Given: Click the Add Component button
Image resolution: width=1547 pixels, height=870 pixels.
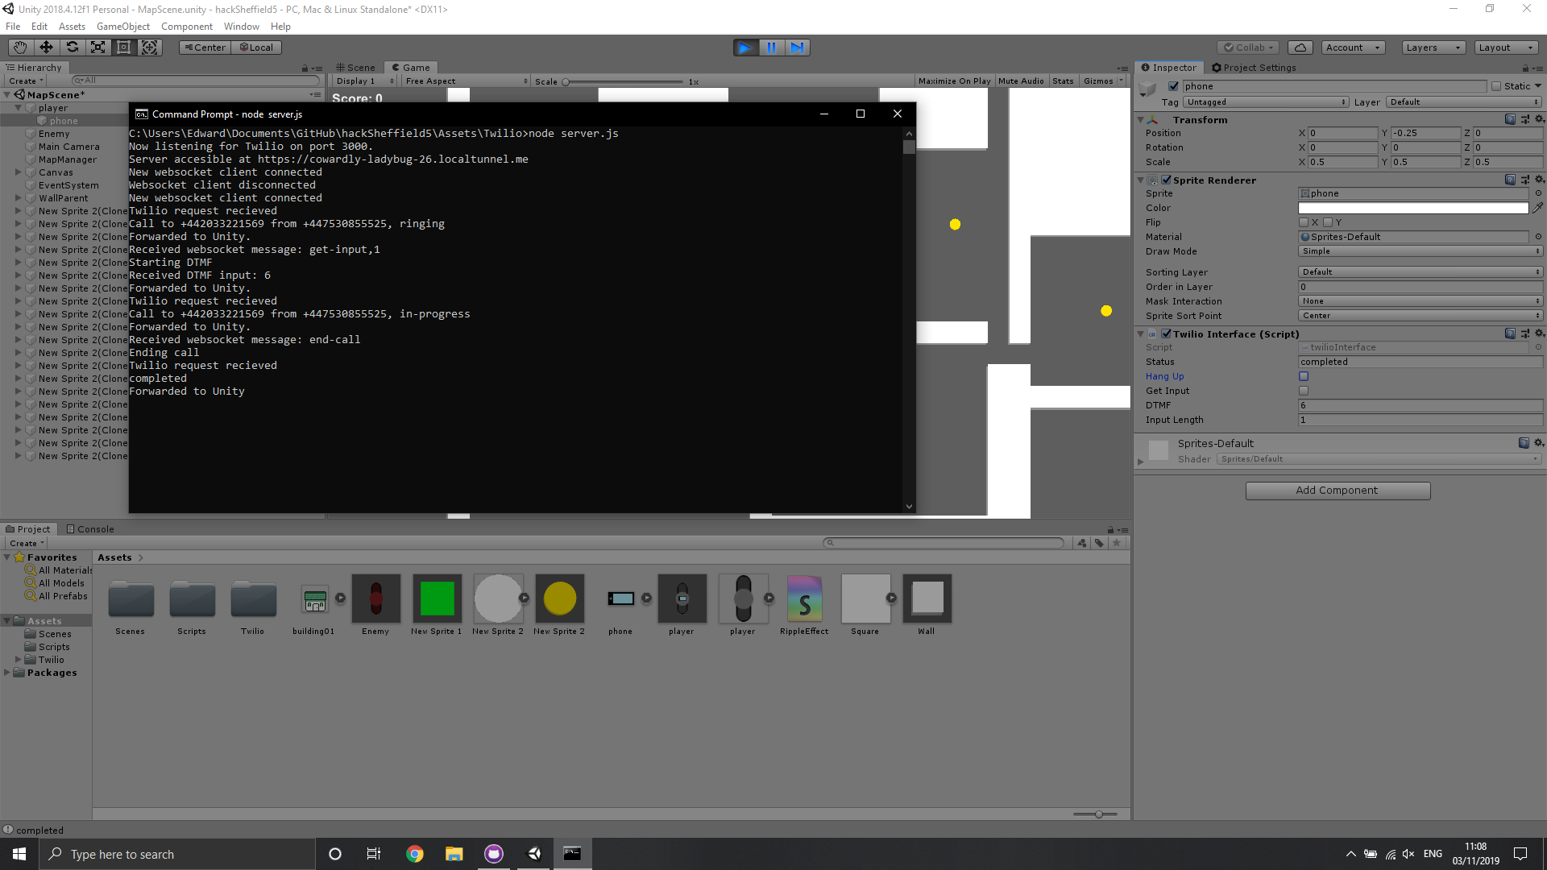Looking at the screenshot, I should 1338,491.
